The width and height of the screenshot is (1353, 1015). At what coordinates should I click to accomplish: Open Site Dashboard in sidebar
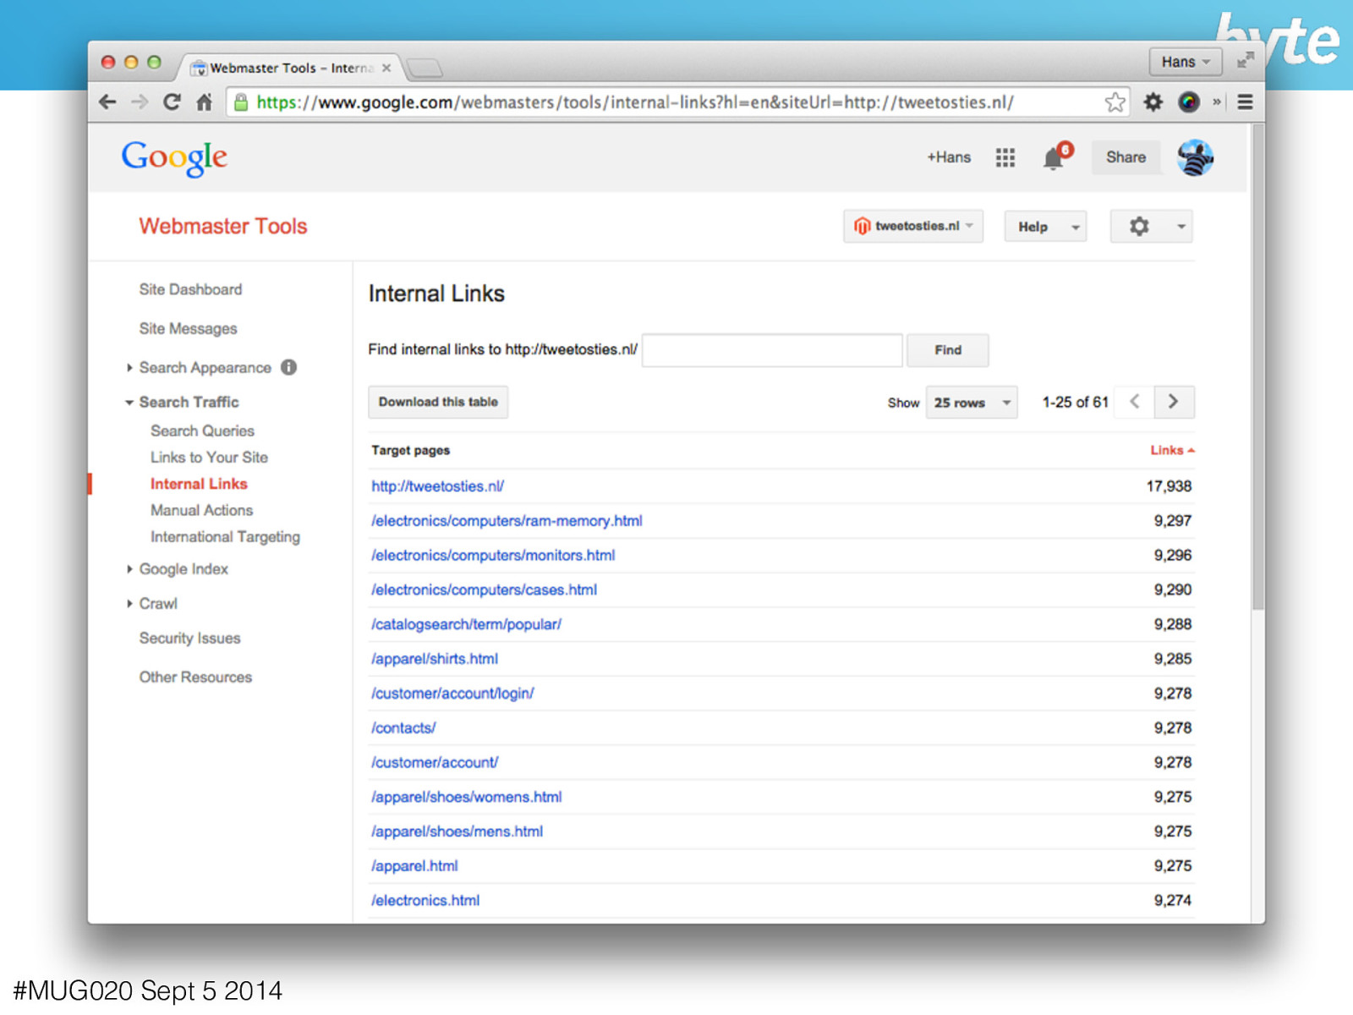point(190,289)
